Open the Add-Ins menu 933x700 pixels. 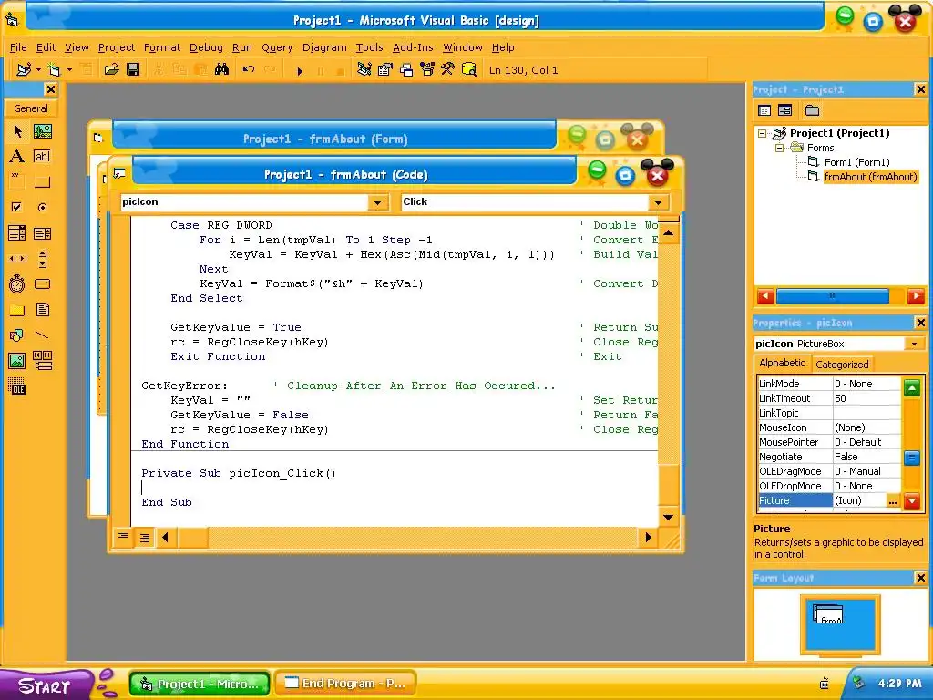(x=413, y=47)
